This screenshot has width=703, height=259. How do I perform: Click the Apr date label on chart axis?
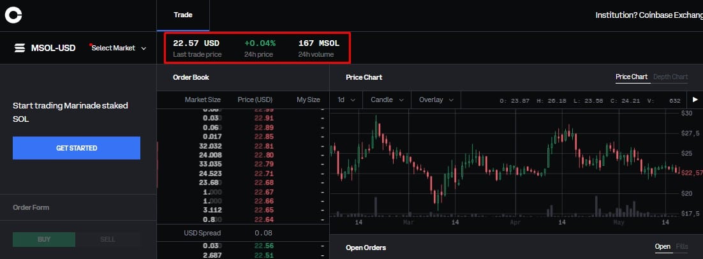click(515, 222)
